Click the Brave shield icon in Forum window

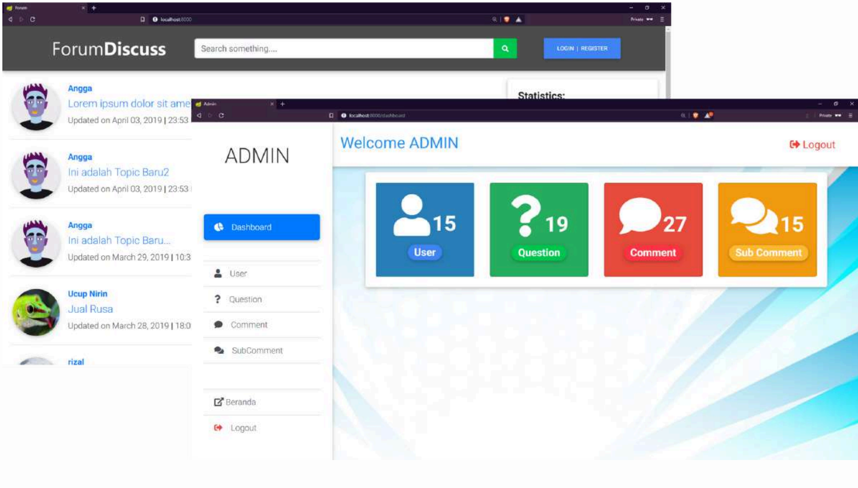(x=507, y=19)
